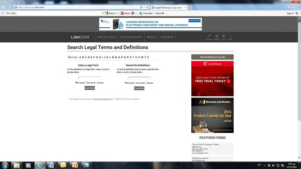Image resolution: width=301 pixels, height=169 pixels.
Task: Open the LexisNexis free trial ad
Action: [212, 78]
